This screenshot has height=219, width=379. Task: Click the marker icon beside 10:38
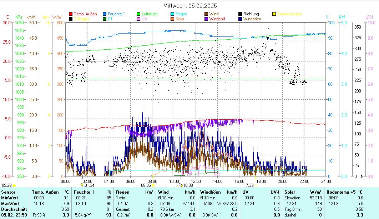coord(182,185)
